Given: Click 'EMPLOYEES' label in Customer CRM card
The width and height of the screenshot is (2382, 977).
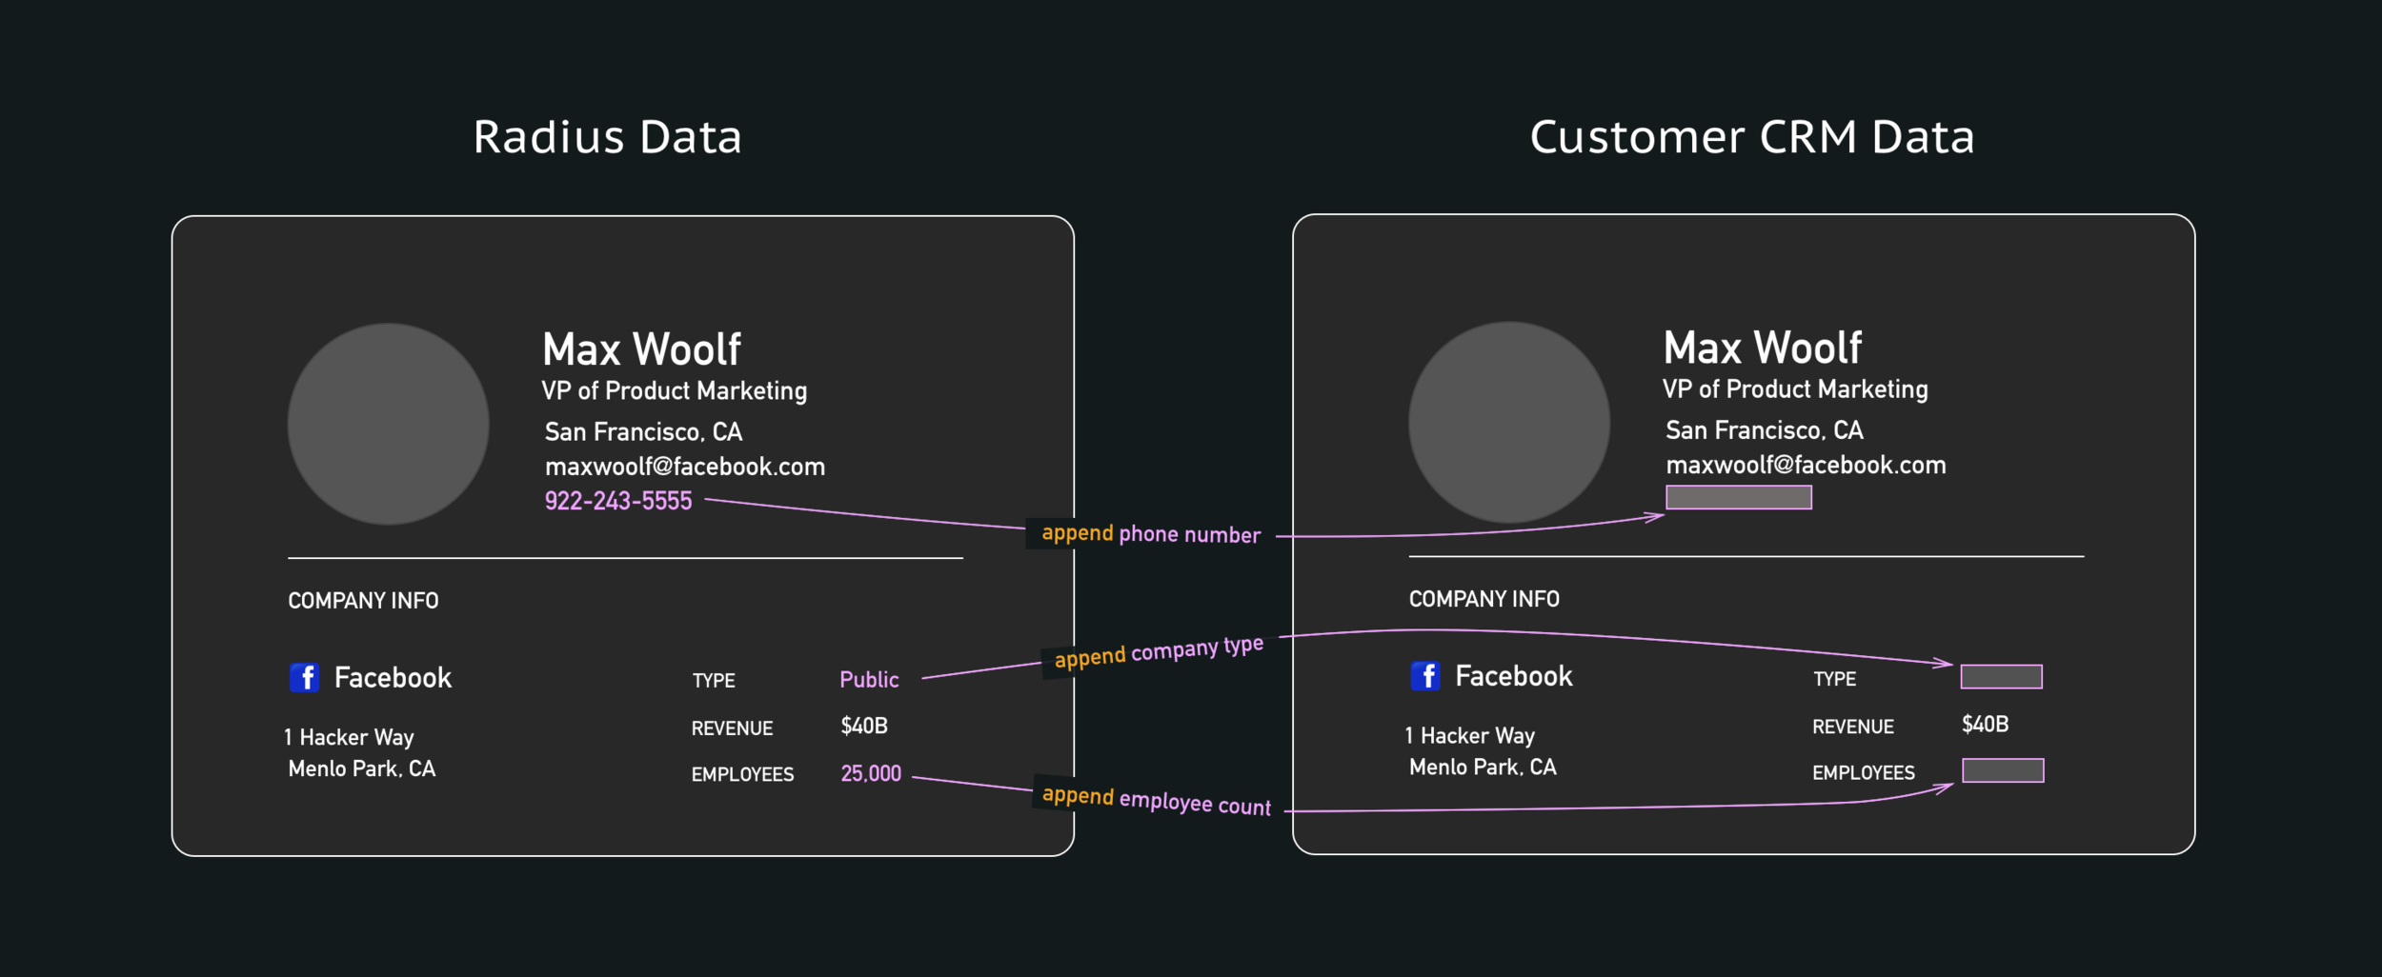Looking at the screenshot, I should pyautogui.click(x=1863, y=773).
